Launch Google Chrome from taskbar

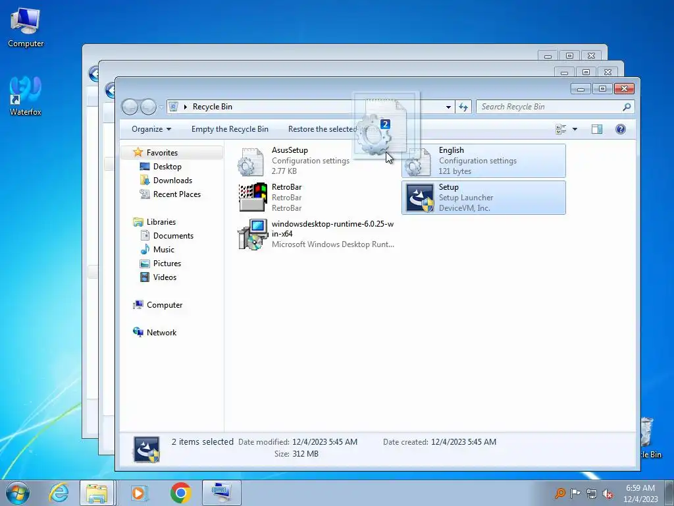point(180,493)
